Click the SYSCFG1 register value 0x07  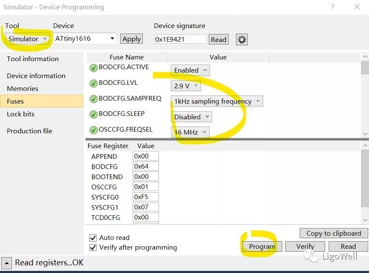(x=146, y=207)
